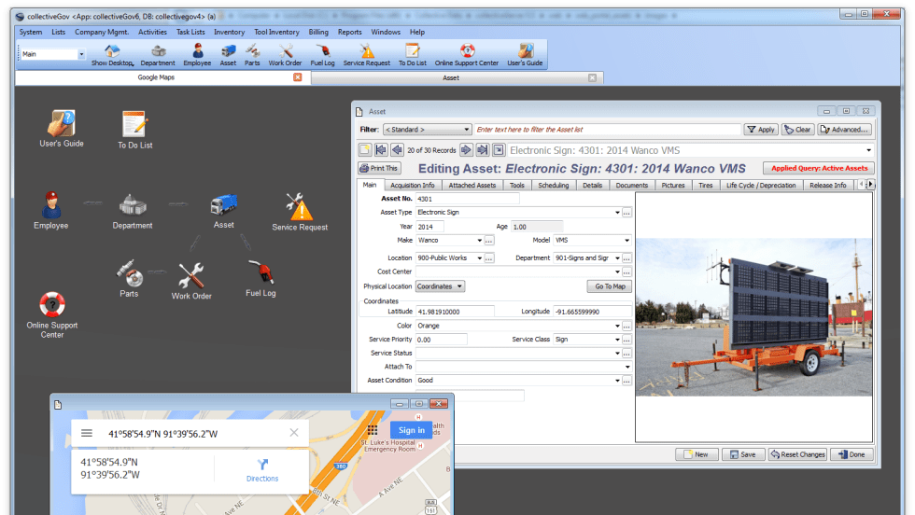
Task: Open Online Support Center from toolbar
Action: click(x=467, y=55)
